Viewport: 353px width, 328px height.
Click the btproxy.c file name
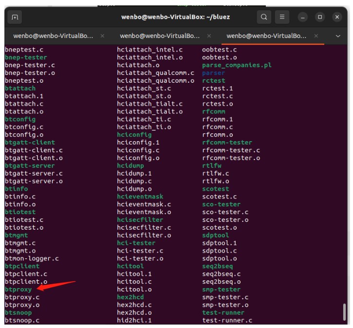click(x=22, y=297)
